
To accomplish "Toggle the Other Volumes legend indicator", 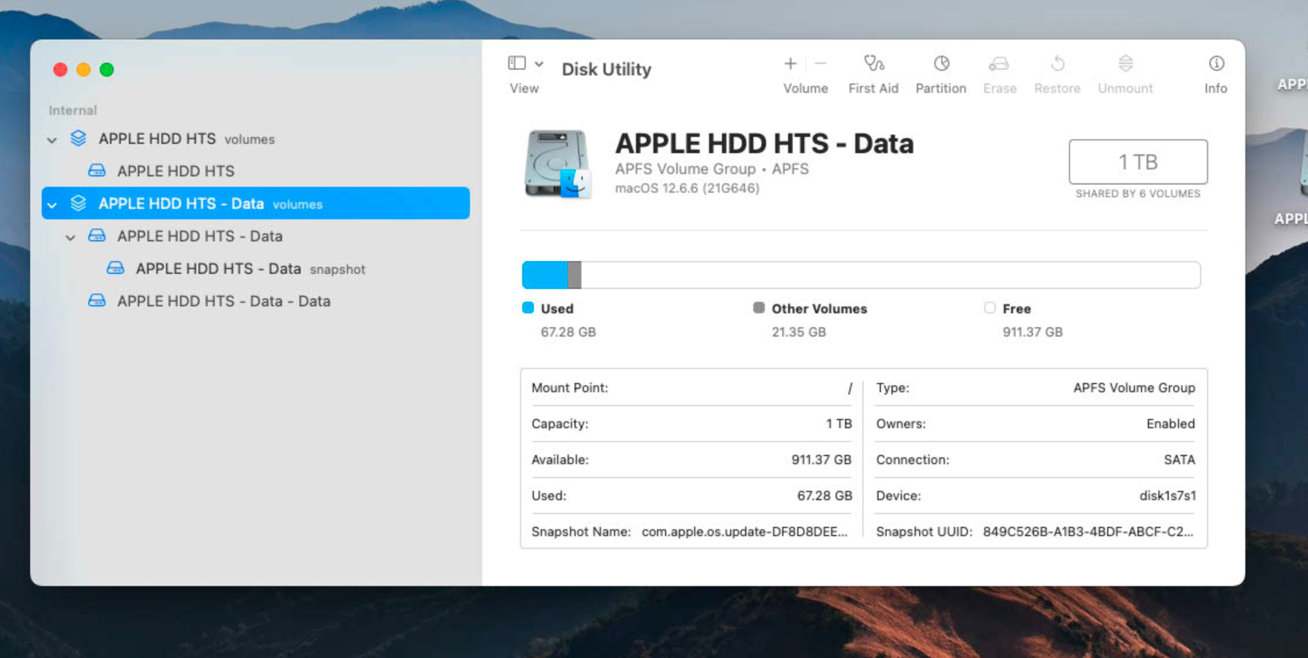I will [x=758, y=308].
